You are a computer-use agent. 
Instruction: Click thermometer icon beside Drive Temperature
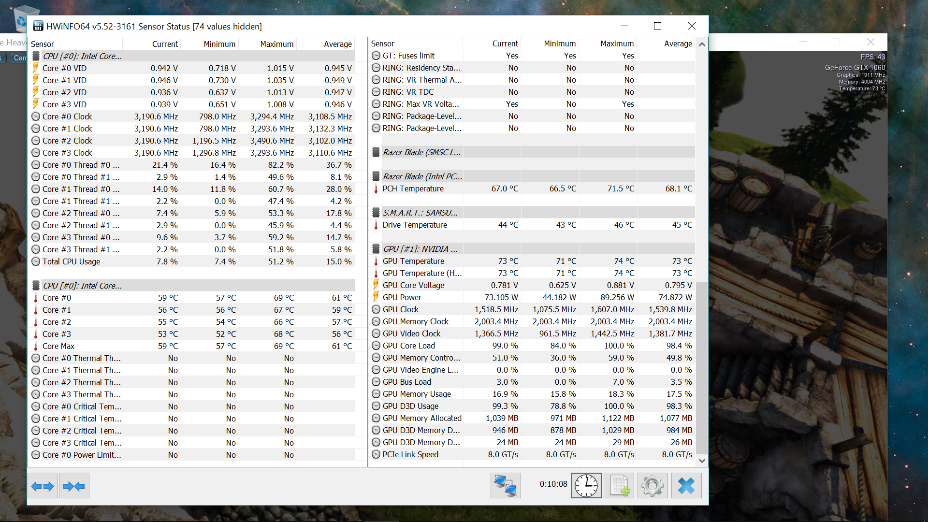coord(376,225)
